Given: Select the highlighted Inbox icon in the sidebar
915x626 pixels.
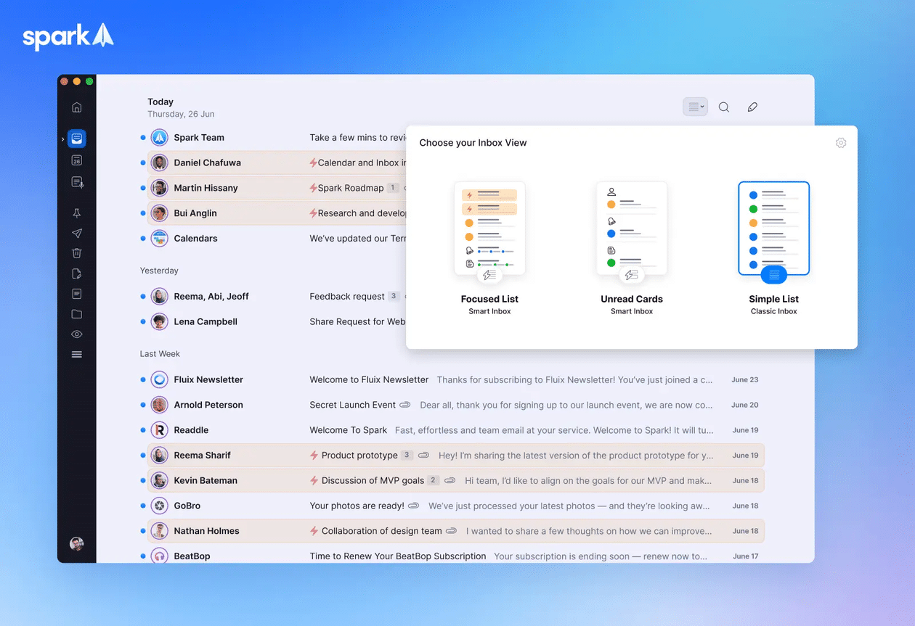Looking at the screenshot, I should tap(77, 139).
